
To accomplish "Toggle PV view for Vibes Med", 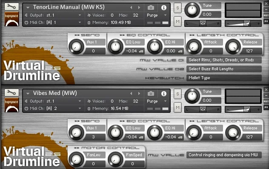I will pos(266,107).
